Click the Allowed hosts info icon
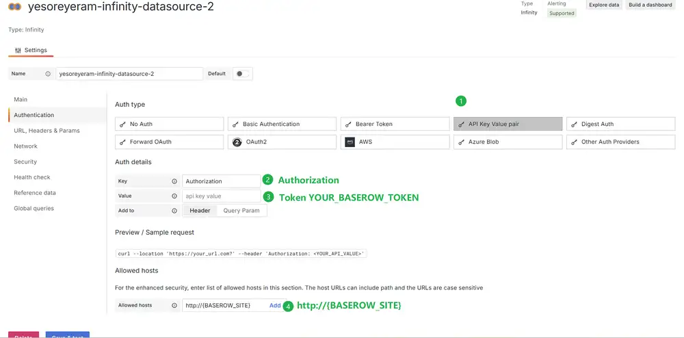 point(174,305)
